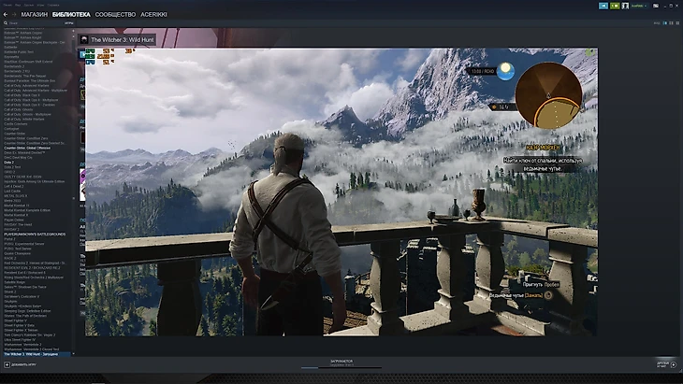Select PUBG: Test Server entry
Image resolution: width=683 pixels, height=384 pixels.
click(x=19, y=249)
